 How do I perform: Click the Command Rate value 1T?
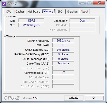(x=63, y=73)
